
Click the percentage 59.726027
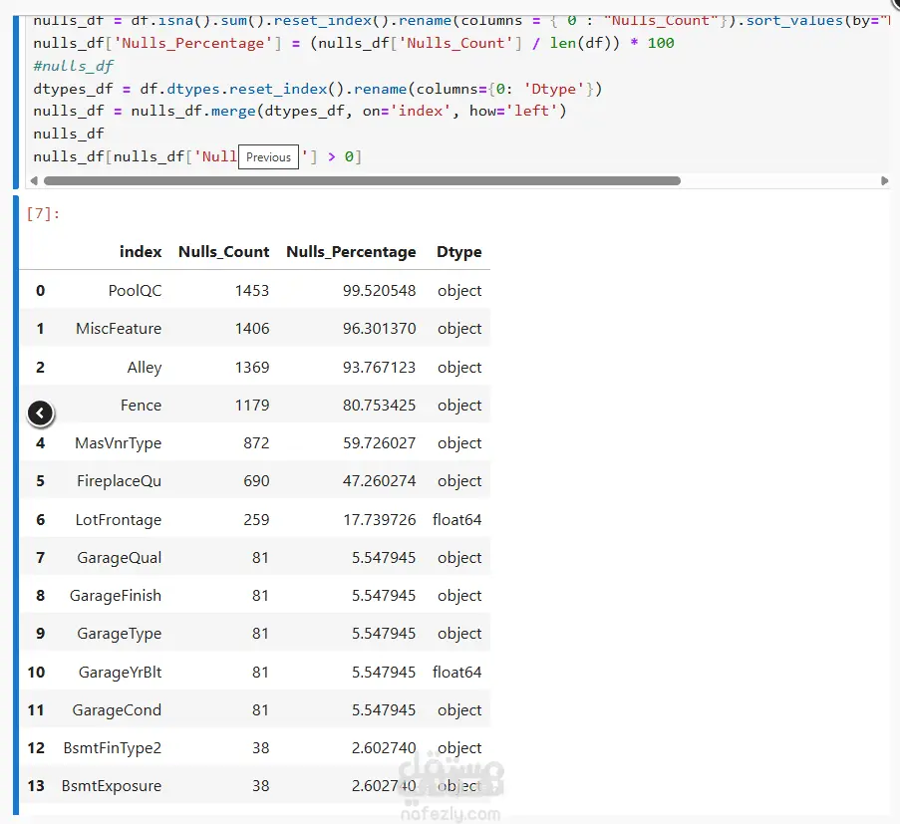(x=380, y=443)
